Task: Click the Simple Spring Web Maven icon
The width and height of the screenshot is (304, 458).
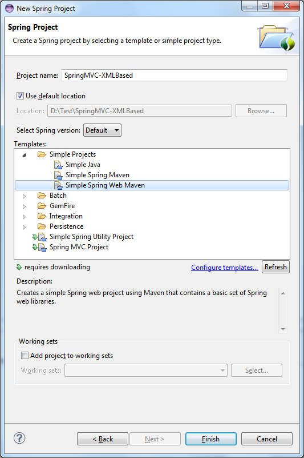Action: tap(58, 185)
